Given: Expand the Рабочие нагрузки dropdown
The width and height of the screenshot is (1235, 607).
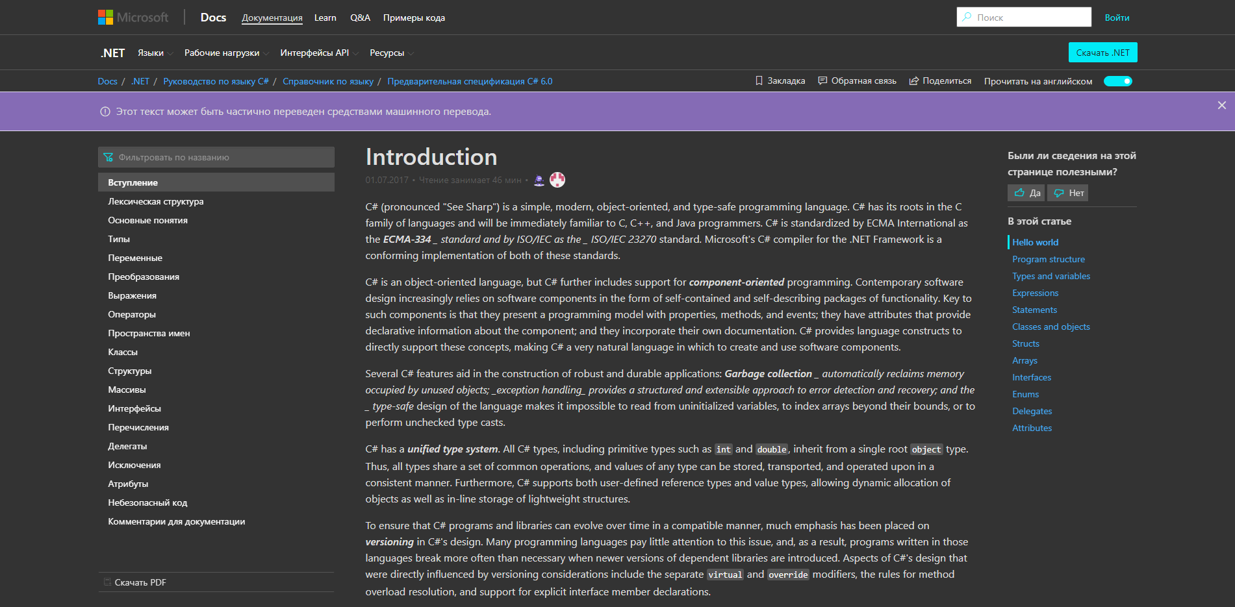Looking at the screenshot, I should click(227, 53).
